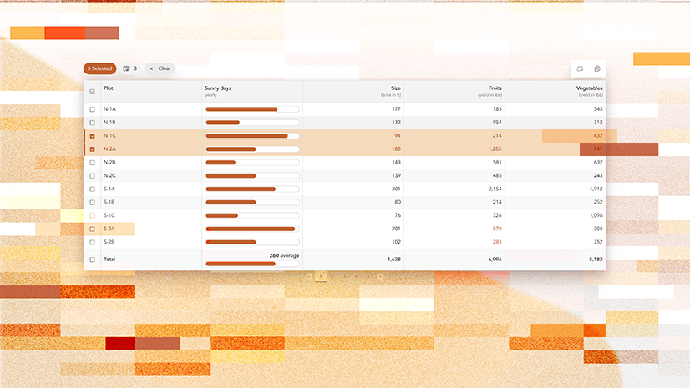Image resolution: width=690 pixels, height=388 pixels.
Task: Toggle the select-all checkbox in the header row
Action: [93, 92]
